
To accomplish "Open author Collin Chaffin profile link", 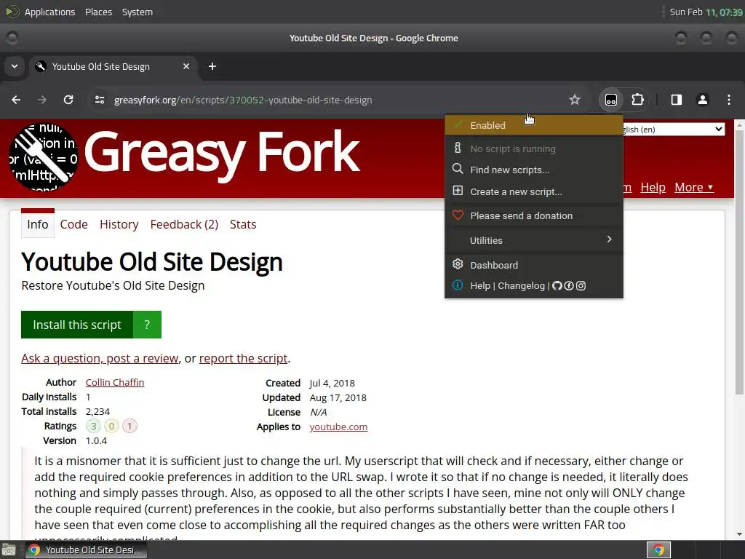I will [115, 383].
